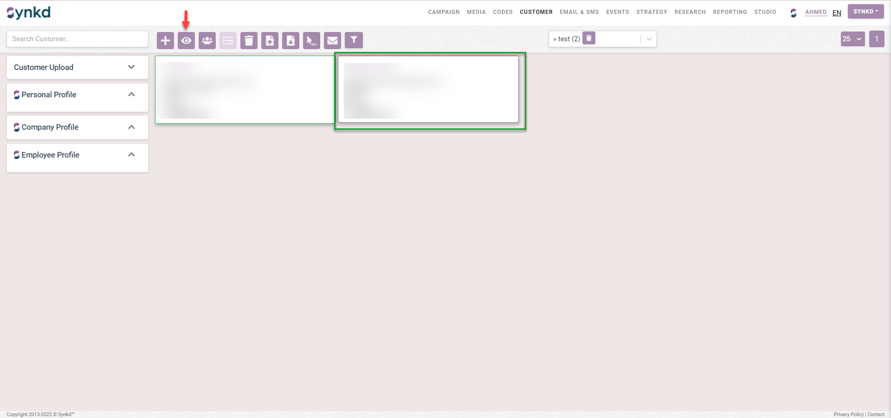891x418 pixels.
Task: Click in the Search Customer field
Action: 77,39
